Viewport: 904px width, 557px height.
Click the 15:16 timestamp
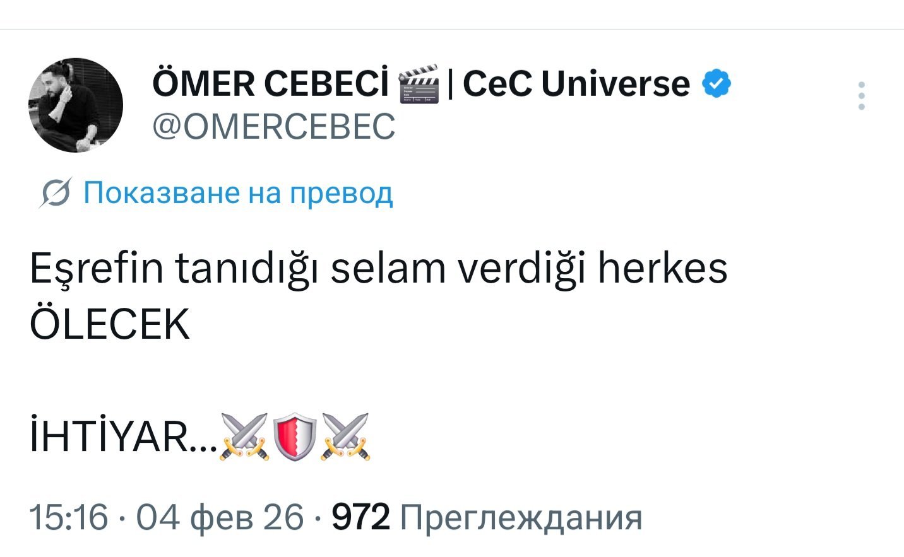(69, 517)
